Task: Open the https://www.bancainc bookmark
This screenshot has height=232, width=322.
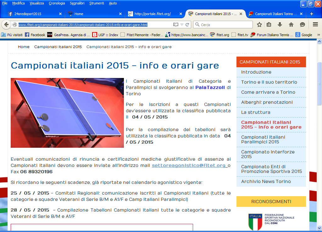Action: point(187,35)
